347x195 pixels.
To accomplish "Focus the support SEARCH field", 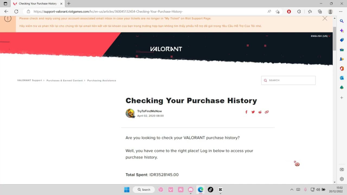I will point(288,80).
